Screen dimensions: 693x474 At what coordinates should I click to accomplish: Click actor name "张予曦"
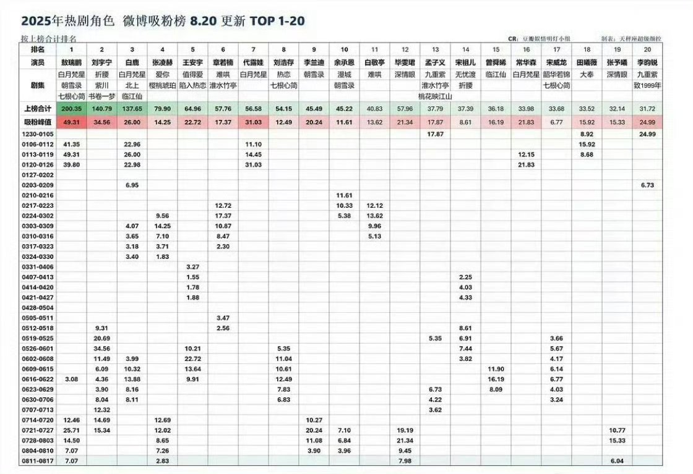click(x=617, y=62)
